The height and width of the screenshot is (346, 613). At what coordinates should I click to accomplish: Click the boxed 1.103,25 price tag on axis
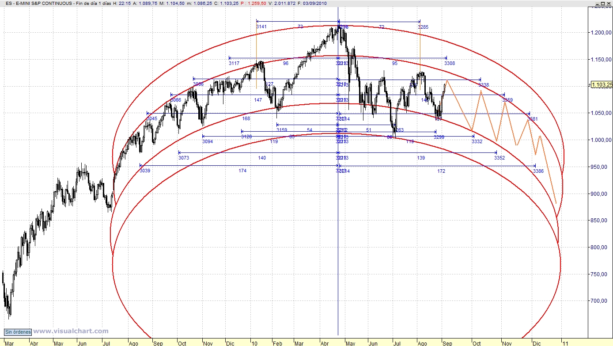click(x=602, y=84)
